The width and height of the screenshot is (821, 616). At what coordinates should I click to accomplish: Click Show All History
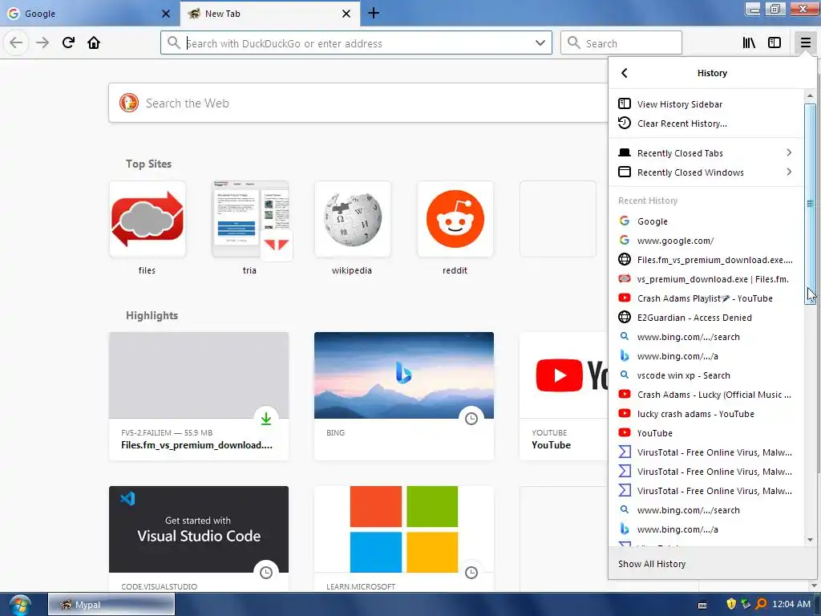pyautogui.click(x=713, y=564)
